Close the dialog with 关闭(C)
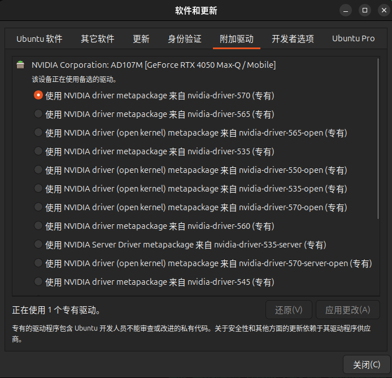Screen dimensions: 392x378 point(367,364)
